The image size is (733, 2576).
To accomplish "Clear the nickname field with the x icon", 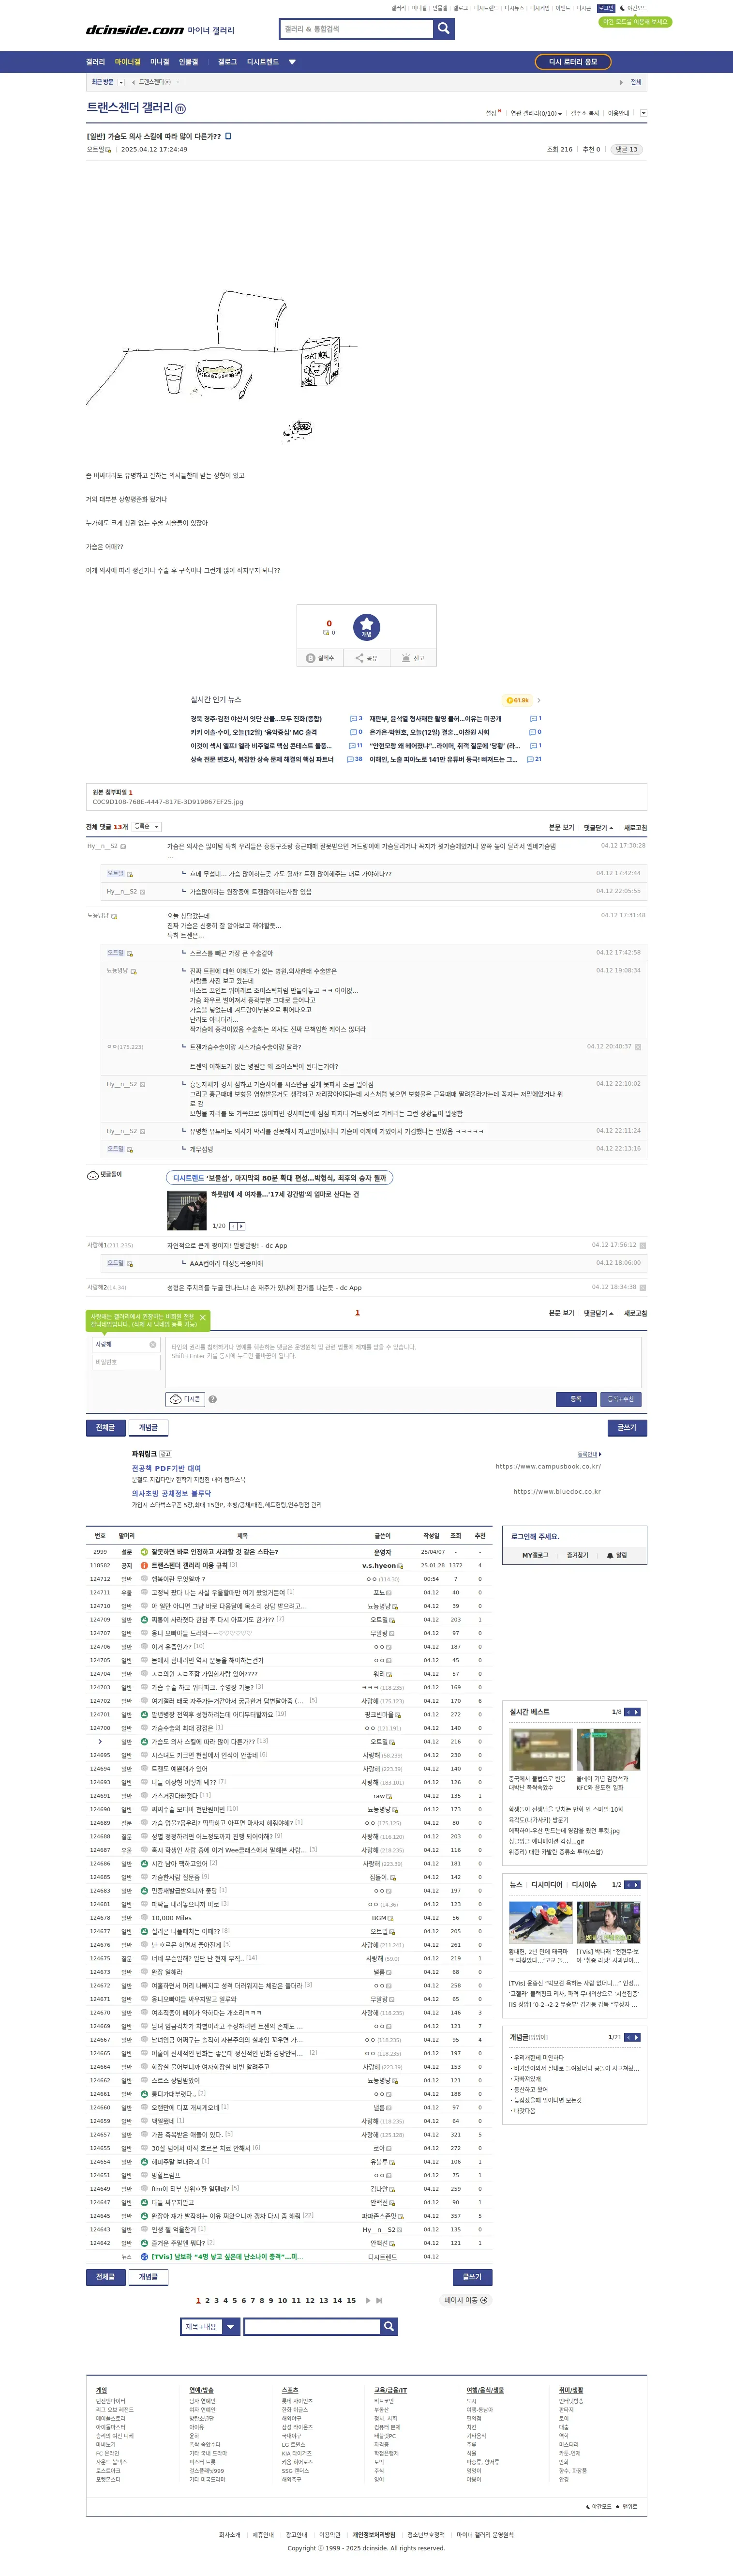I will point(153,1345).
